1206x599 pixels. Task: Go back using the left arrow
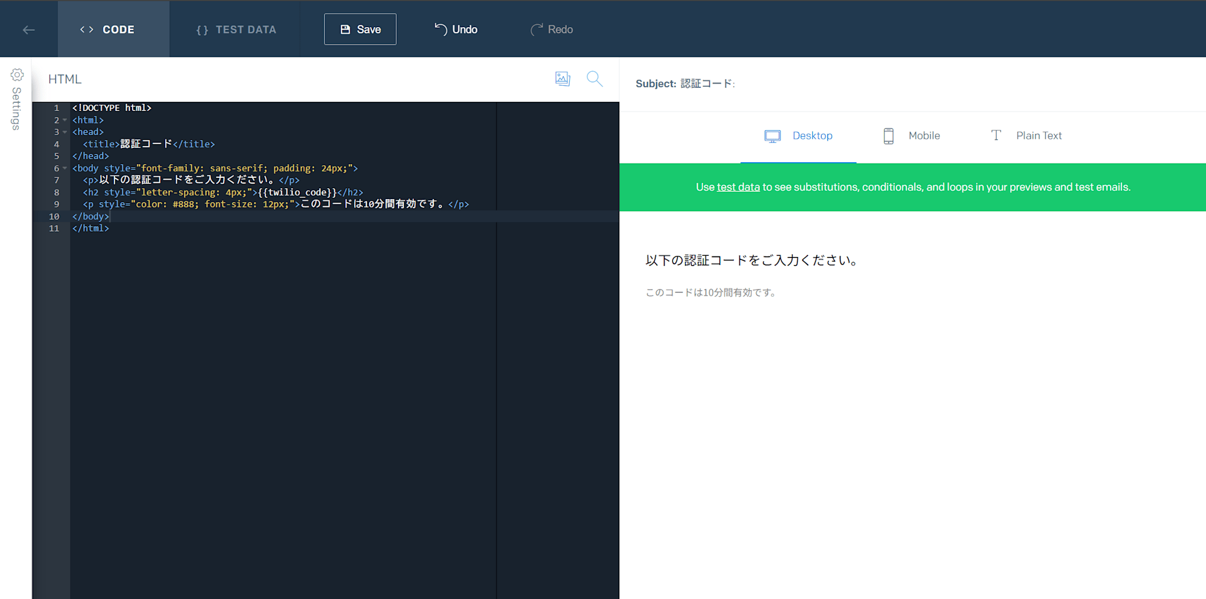(x=28, y=30)
